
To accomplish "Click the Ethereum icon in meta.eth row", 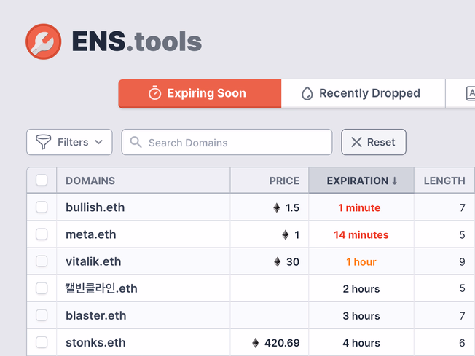I will [286, 234].
